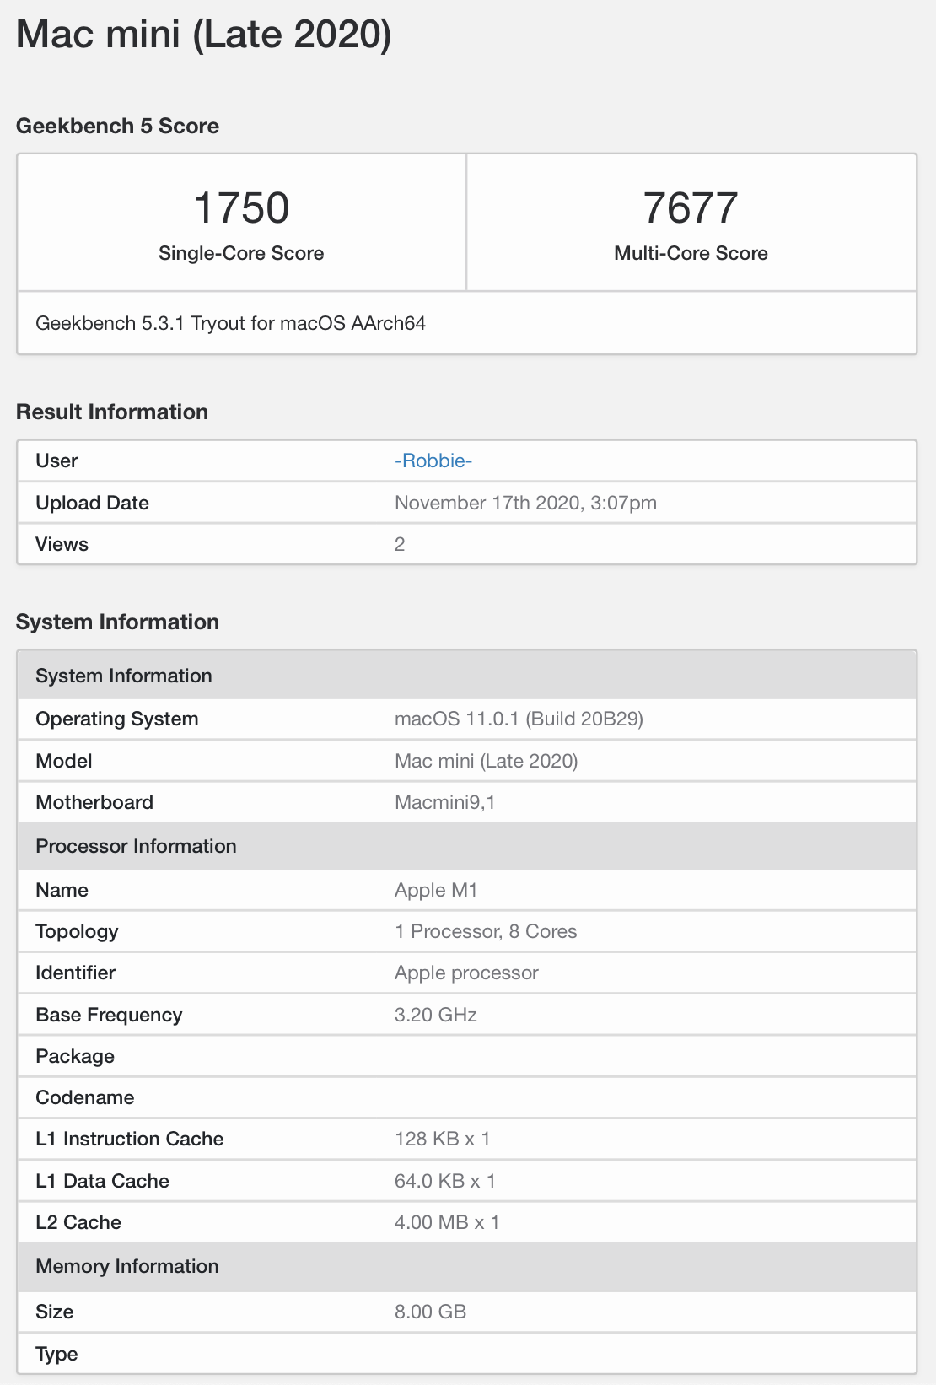Select the 128 KB x 1 instruction cache value
The image size is (936, 1385).
click(x=442, y=1139)
